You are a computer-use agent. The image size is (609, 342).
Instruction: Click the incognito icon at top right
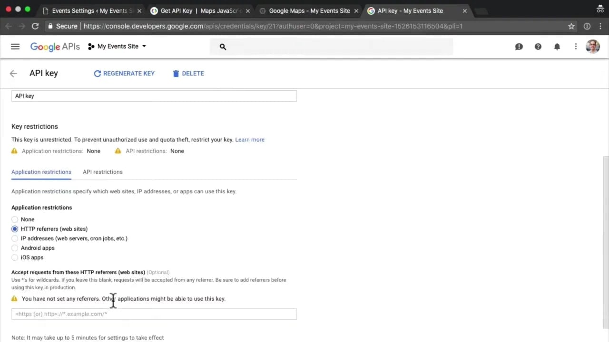tap(600, 8)
